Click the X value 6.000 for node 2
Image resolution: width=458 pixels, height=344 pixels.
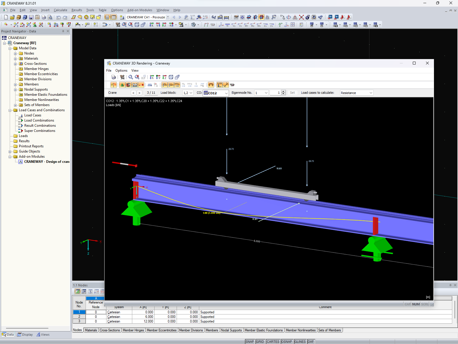tap(143, 317)
